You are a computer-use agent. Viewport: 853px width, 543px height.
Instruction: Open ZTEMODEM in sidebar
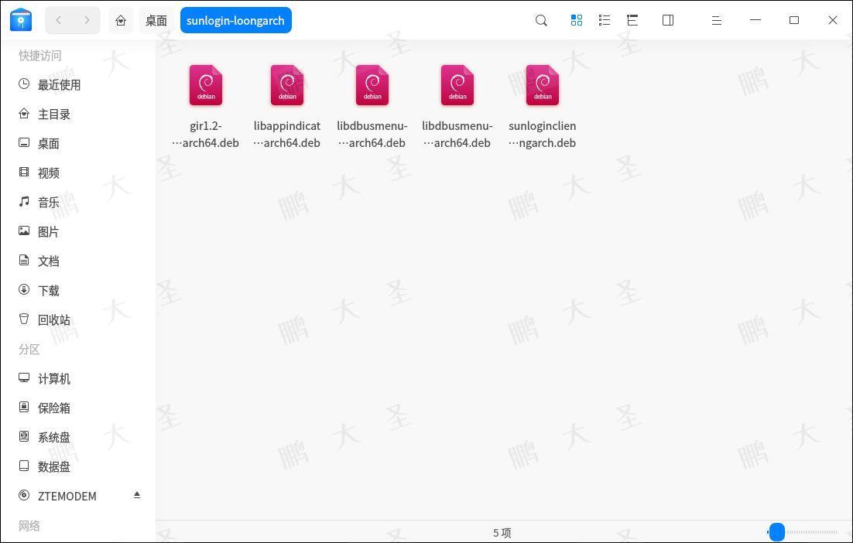pyautogui.click(x=78, y=496)
